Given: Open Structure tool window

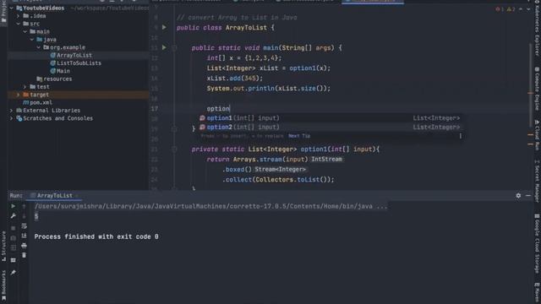Looking at the screenshot, I should pyautogui.click(x=3, y=246).
